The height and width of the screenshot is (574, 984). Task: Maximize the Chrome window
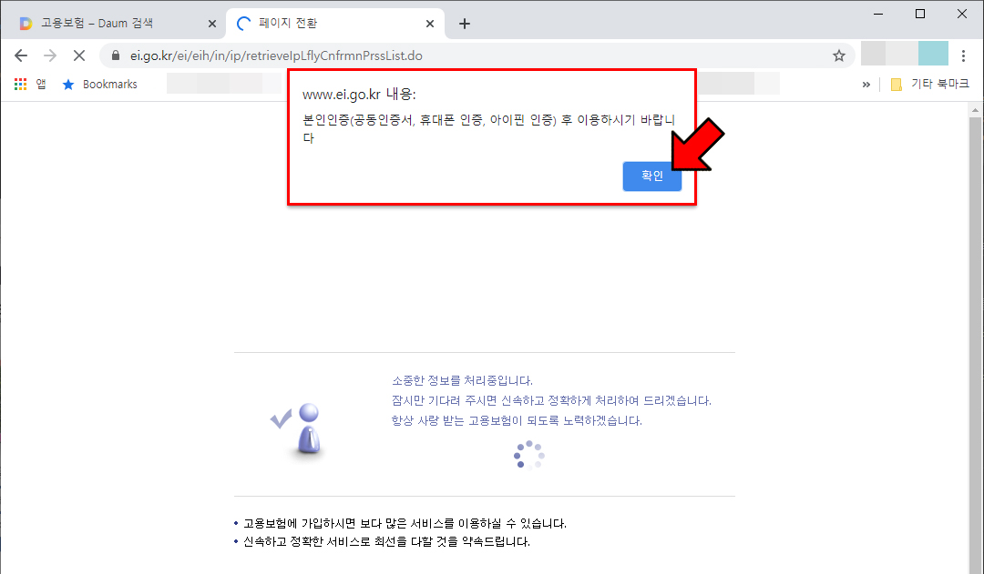[920, 14]
